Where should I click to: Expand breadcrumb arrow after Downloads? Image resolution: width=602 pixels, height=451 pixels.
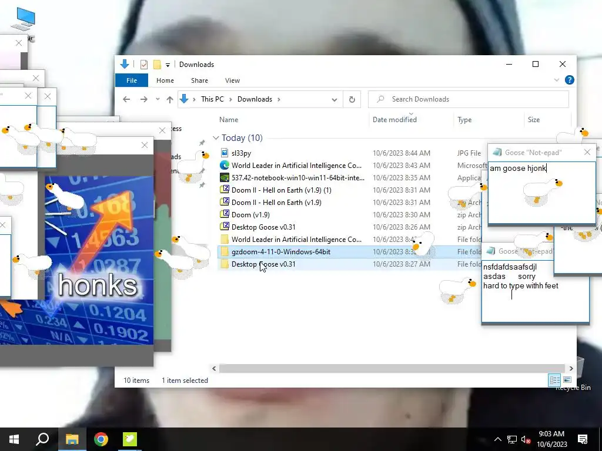tap(279, 99)
